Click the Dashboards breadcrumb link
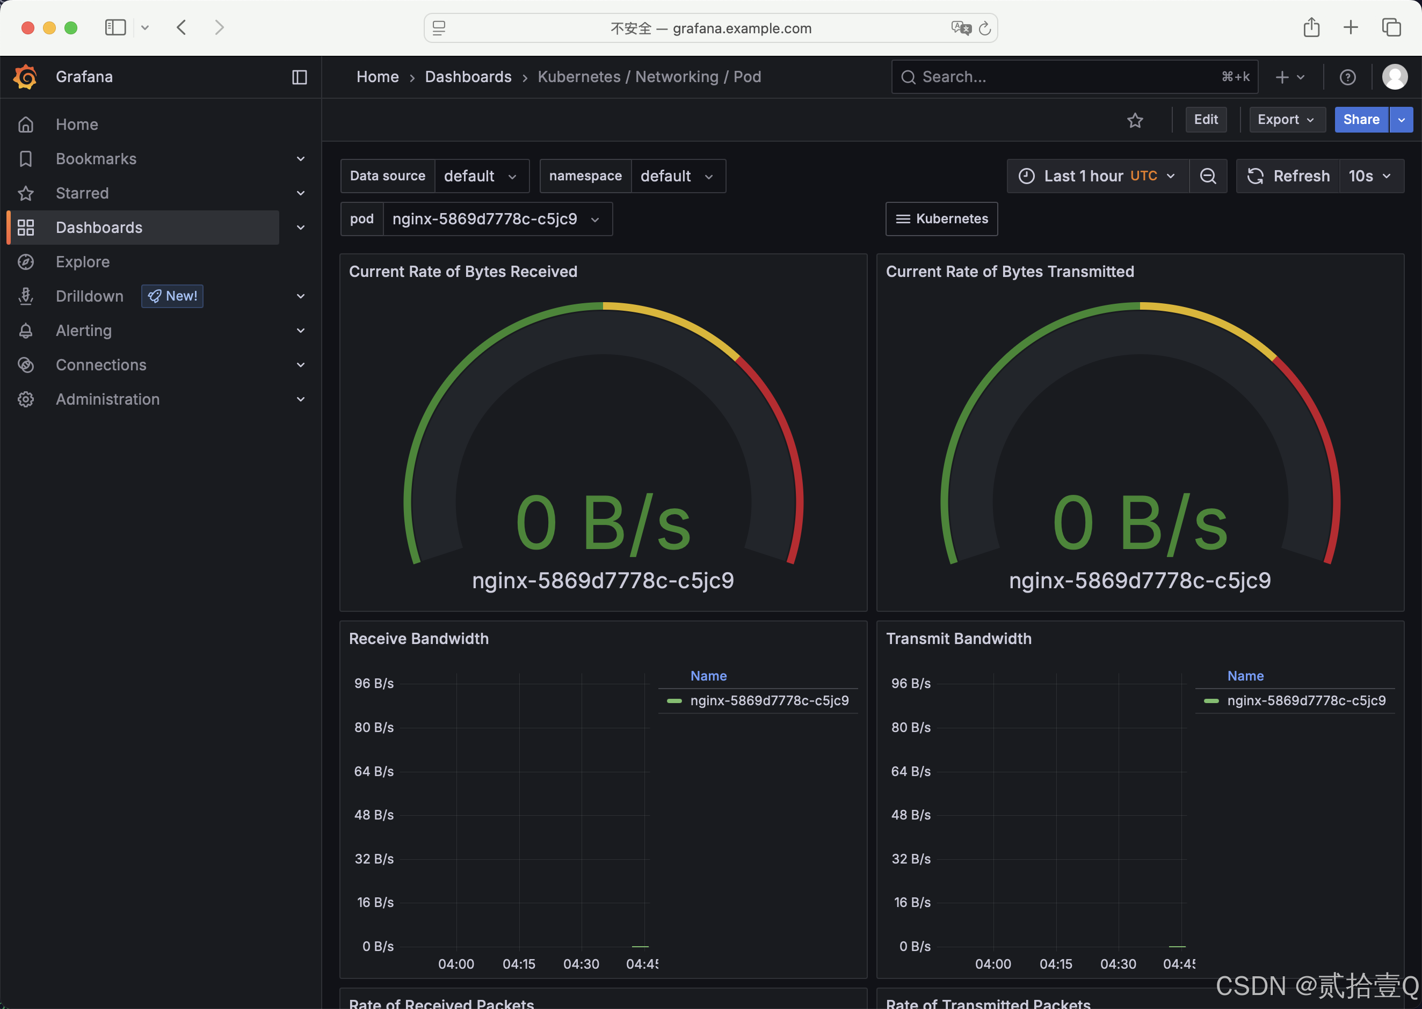 point(468,77)
